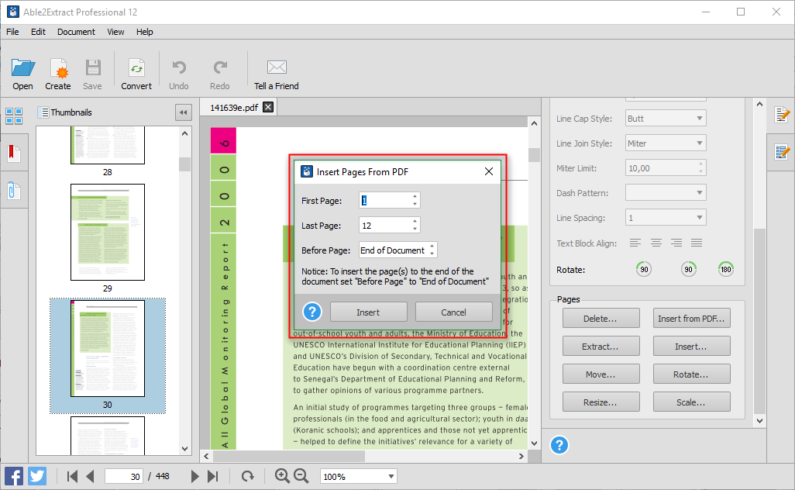Go to the next page
Viewport: 795px width, 490px height.
click(x=194, y=476)
